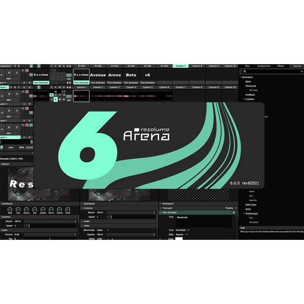Screen dimensions: 304x304
Task: Solo Layer 4 with S button
Action: [17, 73]
